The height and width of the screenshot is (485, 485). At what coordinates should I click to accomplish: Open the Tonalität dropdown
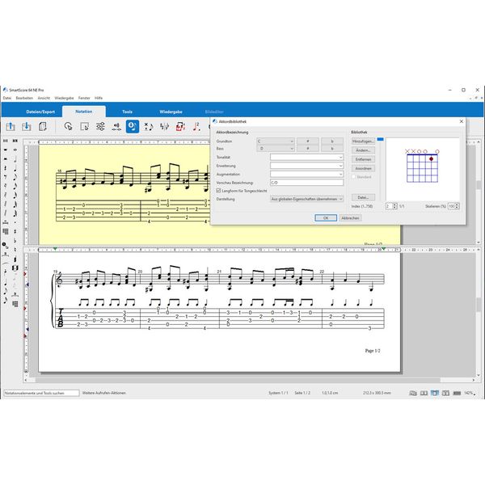306,157
